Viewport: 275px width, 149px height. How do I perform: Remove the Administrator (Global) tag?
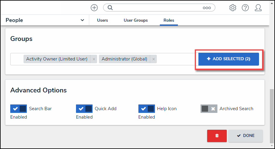tap(153, 59)
